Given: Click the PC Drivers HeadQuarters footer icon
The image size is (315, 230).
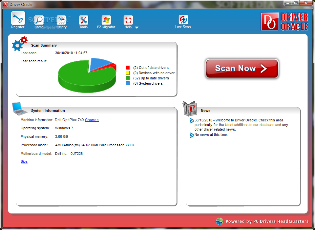Looking at the screenshot, I should tap(220, 221).
